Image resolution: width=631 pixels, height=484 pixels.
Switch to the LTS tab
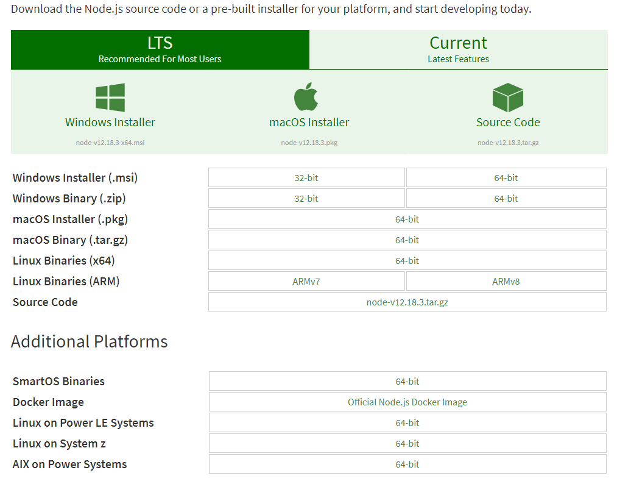coord(160,49)
